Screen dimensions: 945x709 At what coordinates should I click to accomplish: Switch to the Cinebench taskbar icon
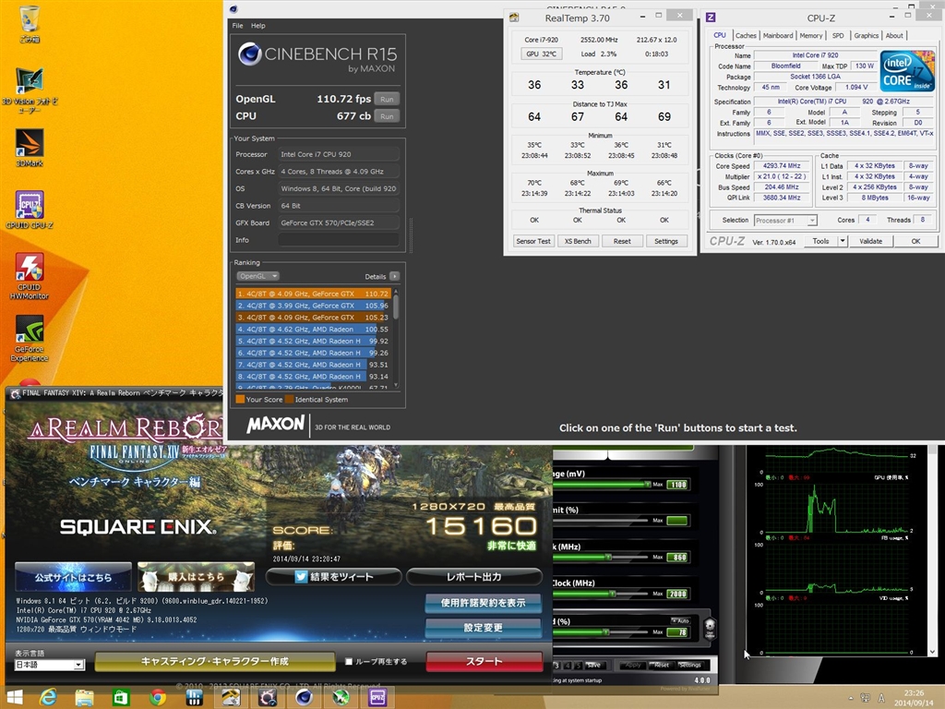click(x=304, y=698)
